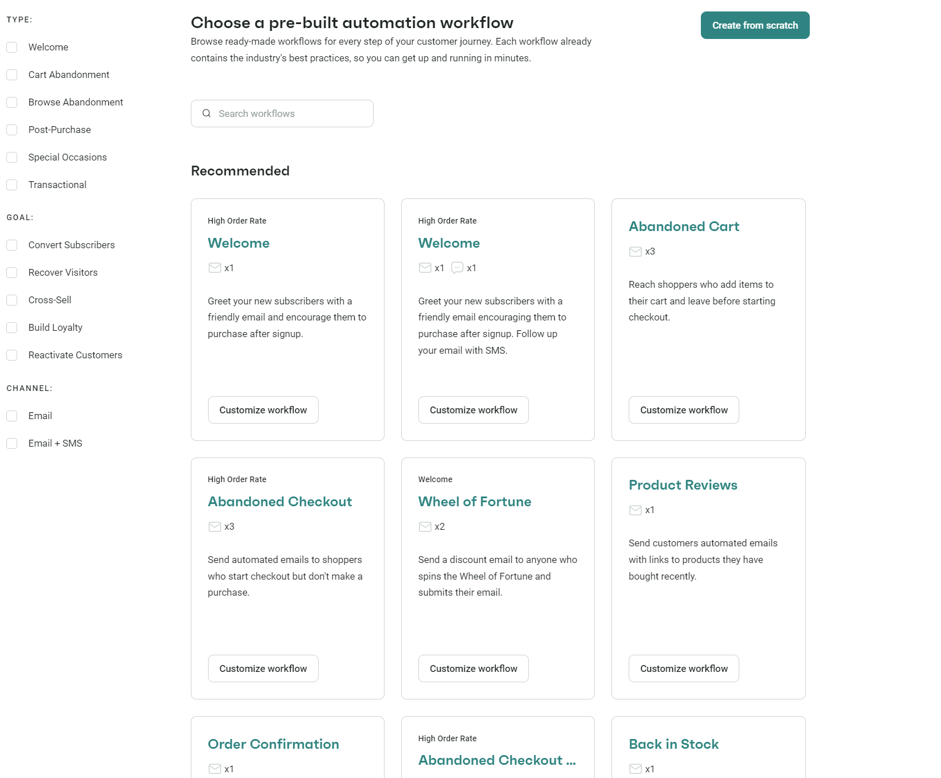This screenshot has height=778, width=941.
Task: Click the envelope icon on the Product Reviews card
Action: click(636, 510)
